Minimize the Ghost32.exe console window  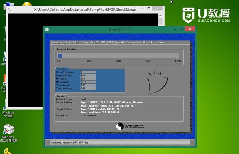click(143, 9)
